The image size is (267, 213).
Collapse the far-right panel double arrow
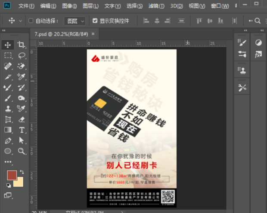tap(262, 30)
